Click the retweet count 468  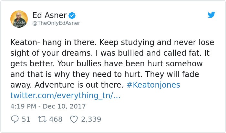(56, 119)
